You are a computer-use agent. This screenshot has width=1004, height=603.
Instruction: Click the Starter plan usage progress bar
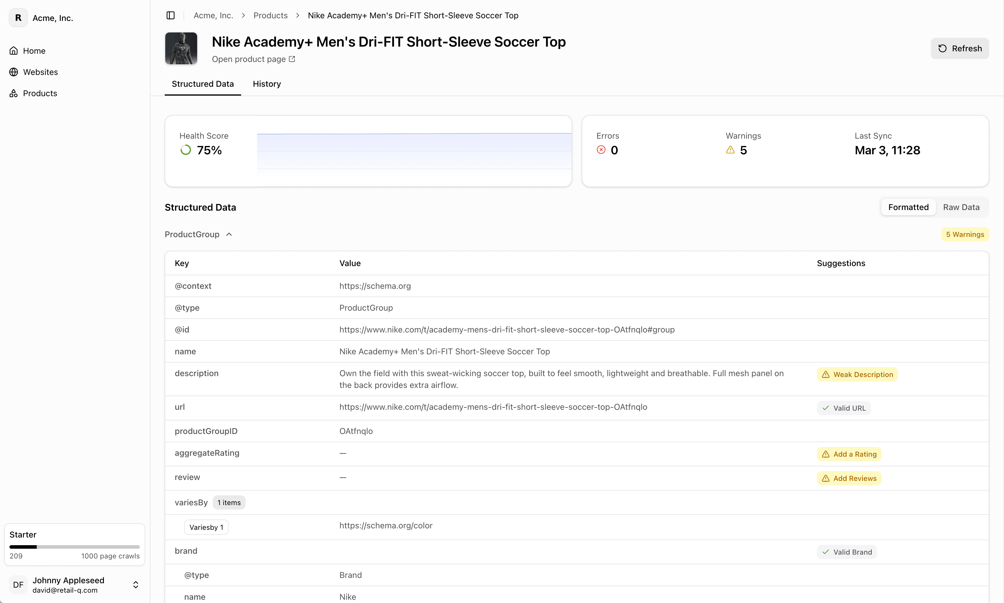coord(74,547)
